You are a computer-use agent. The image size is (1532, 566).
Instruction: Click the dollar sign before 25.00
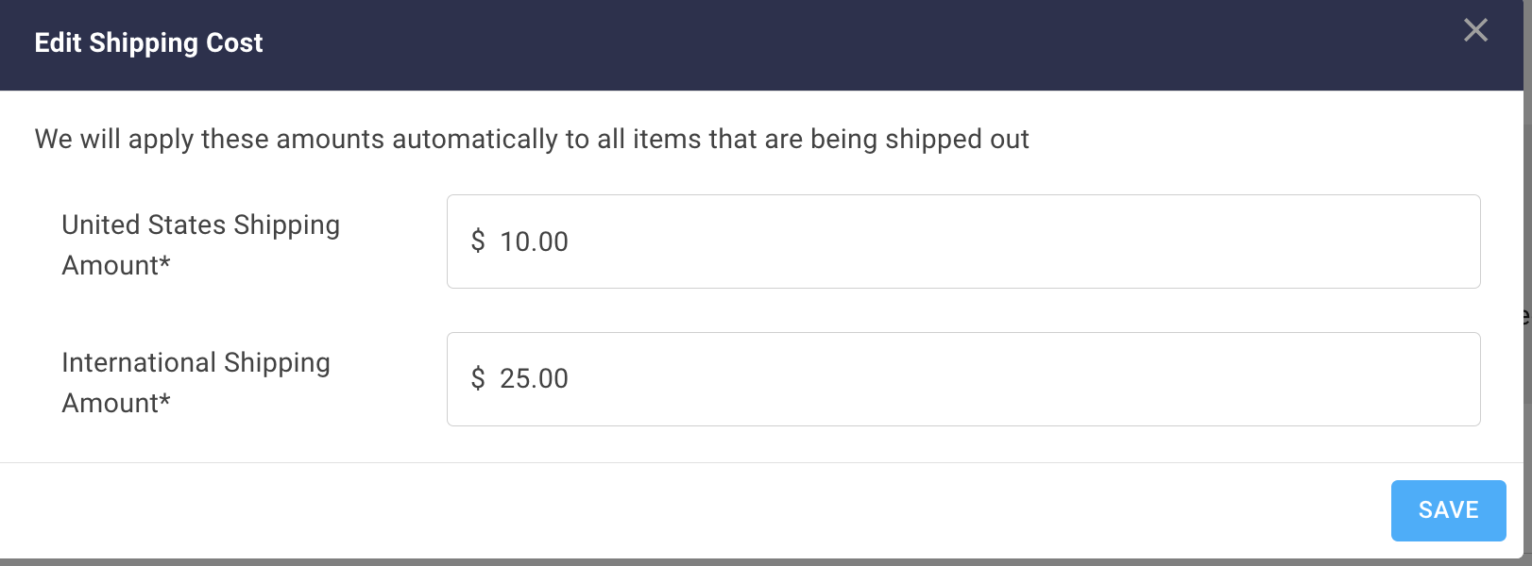478,379
